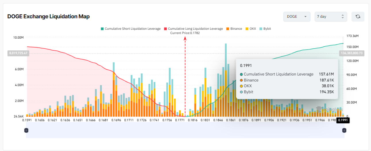The width and height of the screenshot is (371, 151).
Task: Click the 38.01K OKX tooltip value
Action: pos(328,86)
